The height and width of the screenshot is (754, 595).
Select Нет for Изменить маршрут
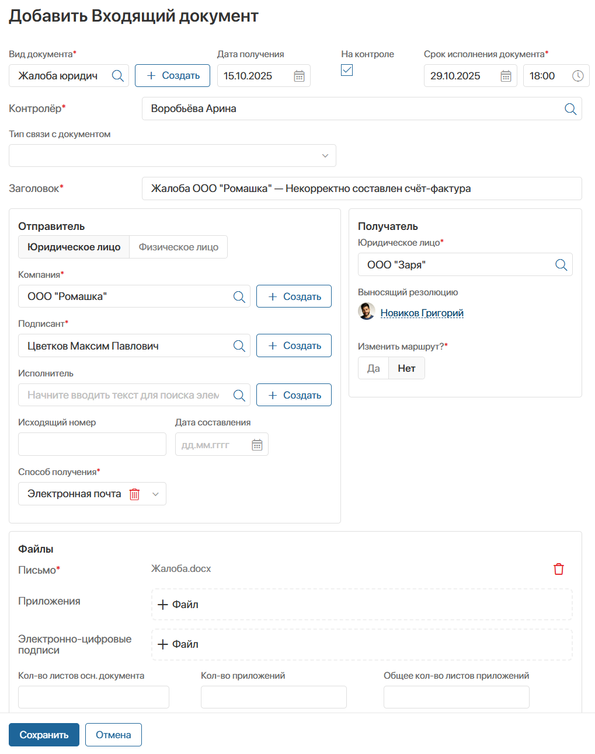406,368
